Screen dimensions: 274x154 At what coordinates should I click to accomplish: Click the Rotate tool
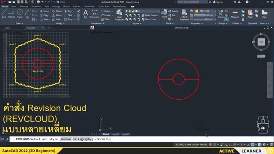click(x=57, y=11)
